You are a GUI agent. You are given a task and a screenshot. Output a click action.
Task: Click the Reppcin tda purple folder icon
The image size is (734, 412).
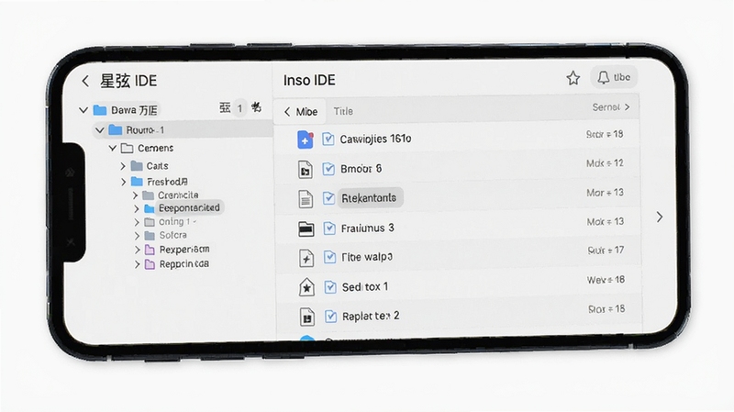(x=150, y=264)
